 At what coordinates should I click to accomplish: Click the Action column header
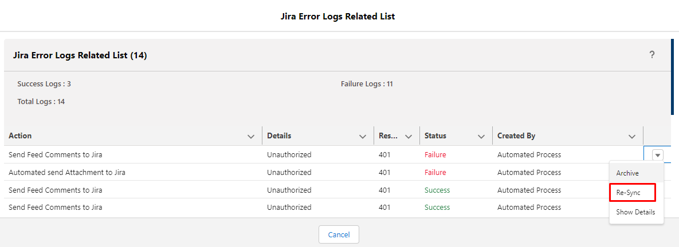click(20, 136)
